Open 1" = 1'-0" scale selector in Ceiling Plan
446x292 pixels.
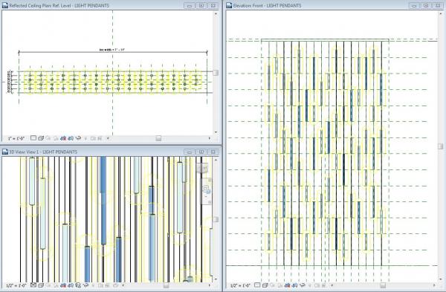click(x=16, y=138)
